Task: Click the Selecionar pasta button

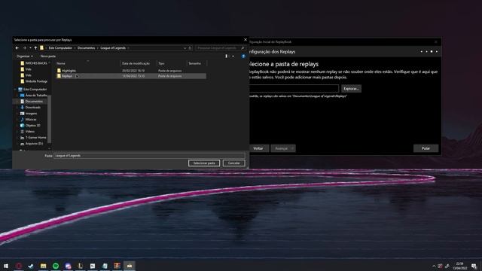Action: coord(204,163)
